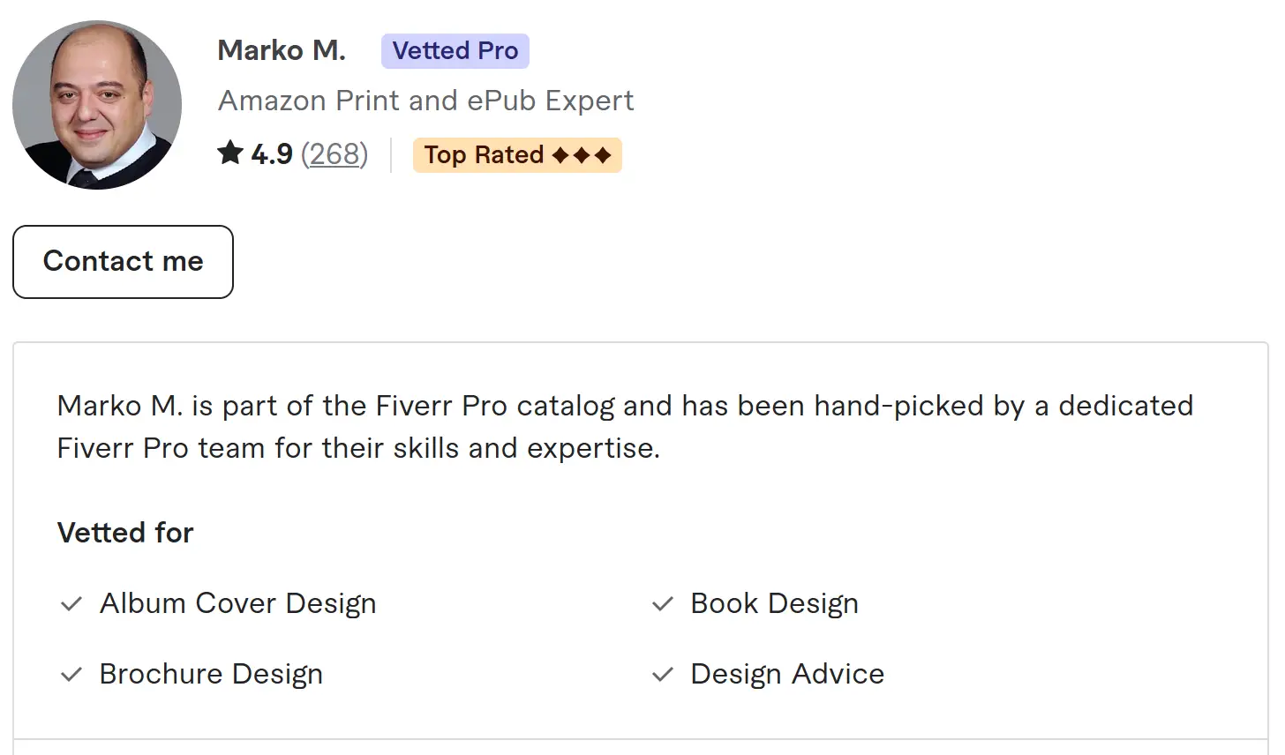Image resolution: width=1285 pixels, height=755 pixels.
Task: Select the Album Cover Design skill text
Action: [238, 603]
